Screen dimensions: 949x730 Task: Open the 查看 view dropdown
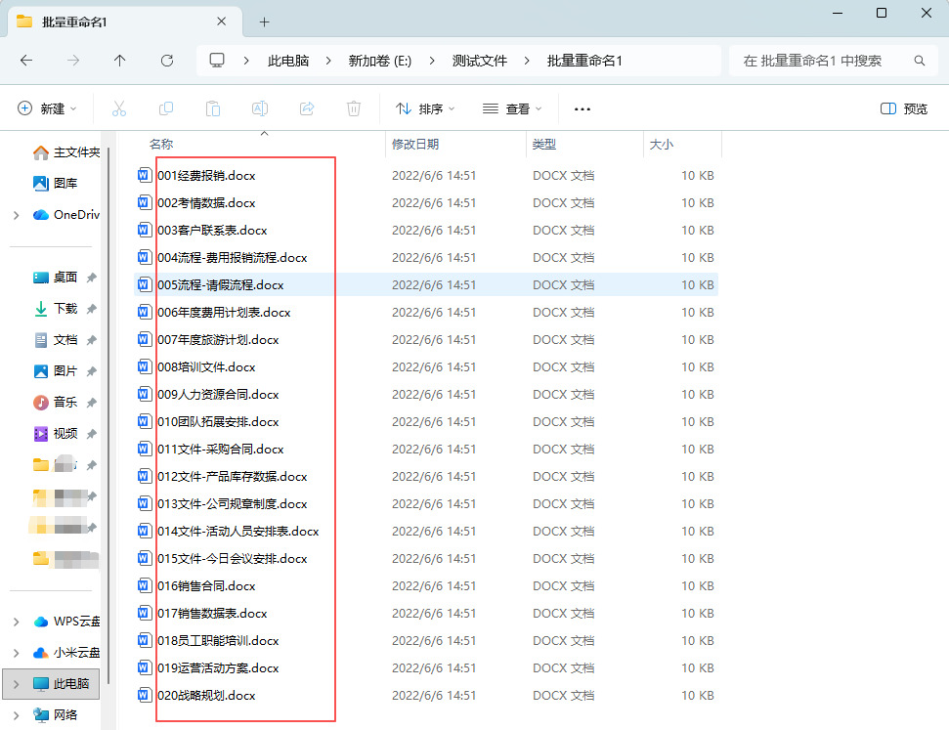(512, 108)
